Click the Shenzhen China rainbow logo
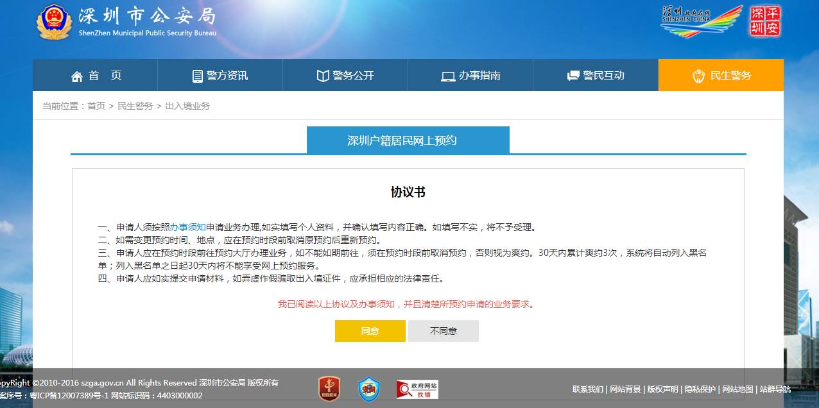819x408 pixels. 701,22
